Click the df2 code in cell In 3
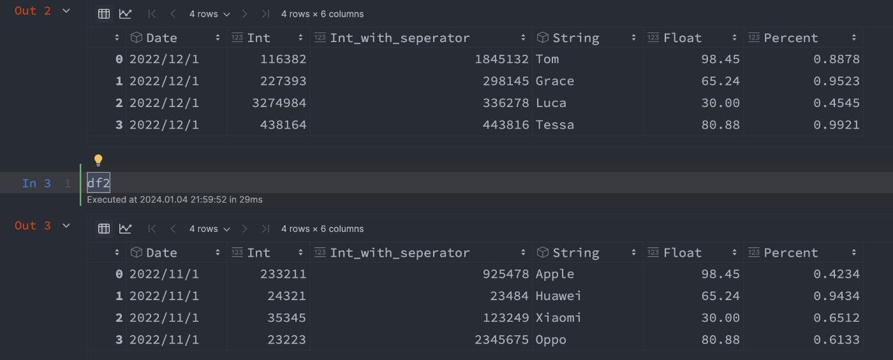 (x=98, y=184)
